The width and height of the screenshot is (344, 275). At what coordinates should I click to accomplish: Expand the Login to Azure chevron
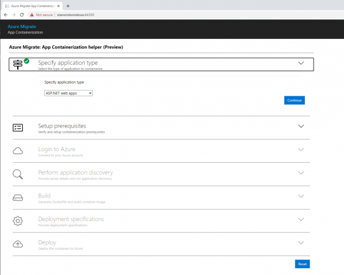point(301,150)
